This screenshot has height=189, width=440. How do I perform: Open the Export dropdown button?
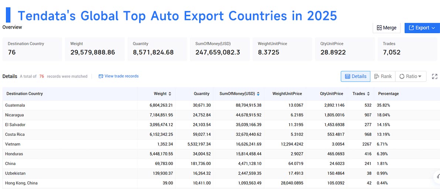tap(422, 28)
